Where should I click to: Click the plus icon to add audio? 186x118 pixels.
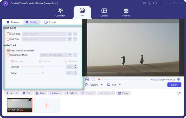click(75, 55)
